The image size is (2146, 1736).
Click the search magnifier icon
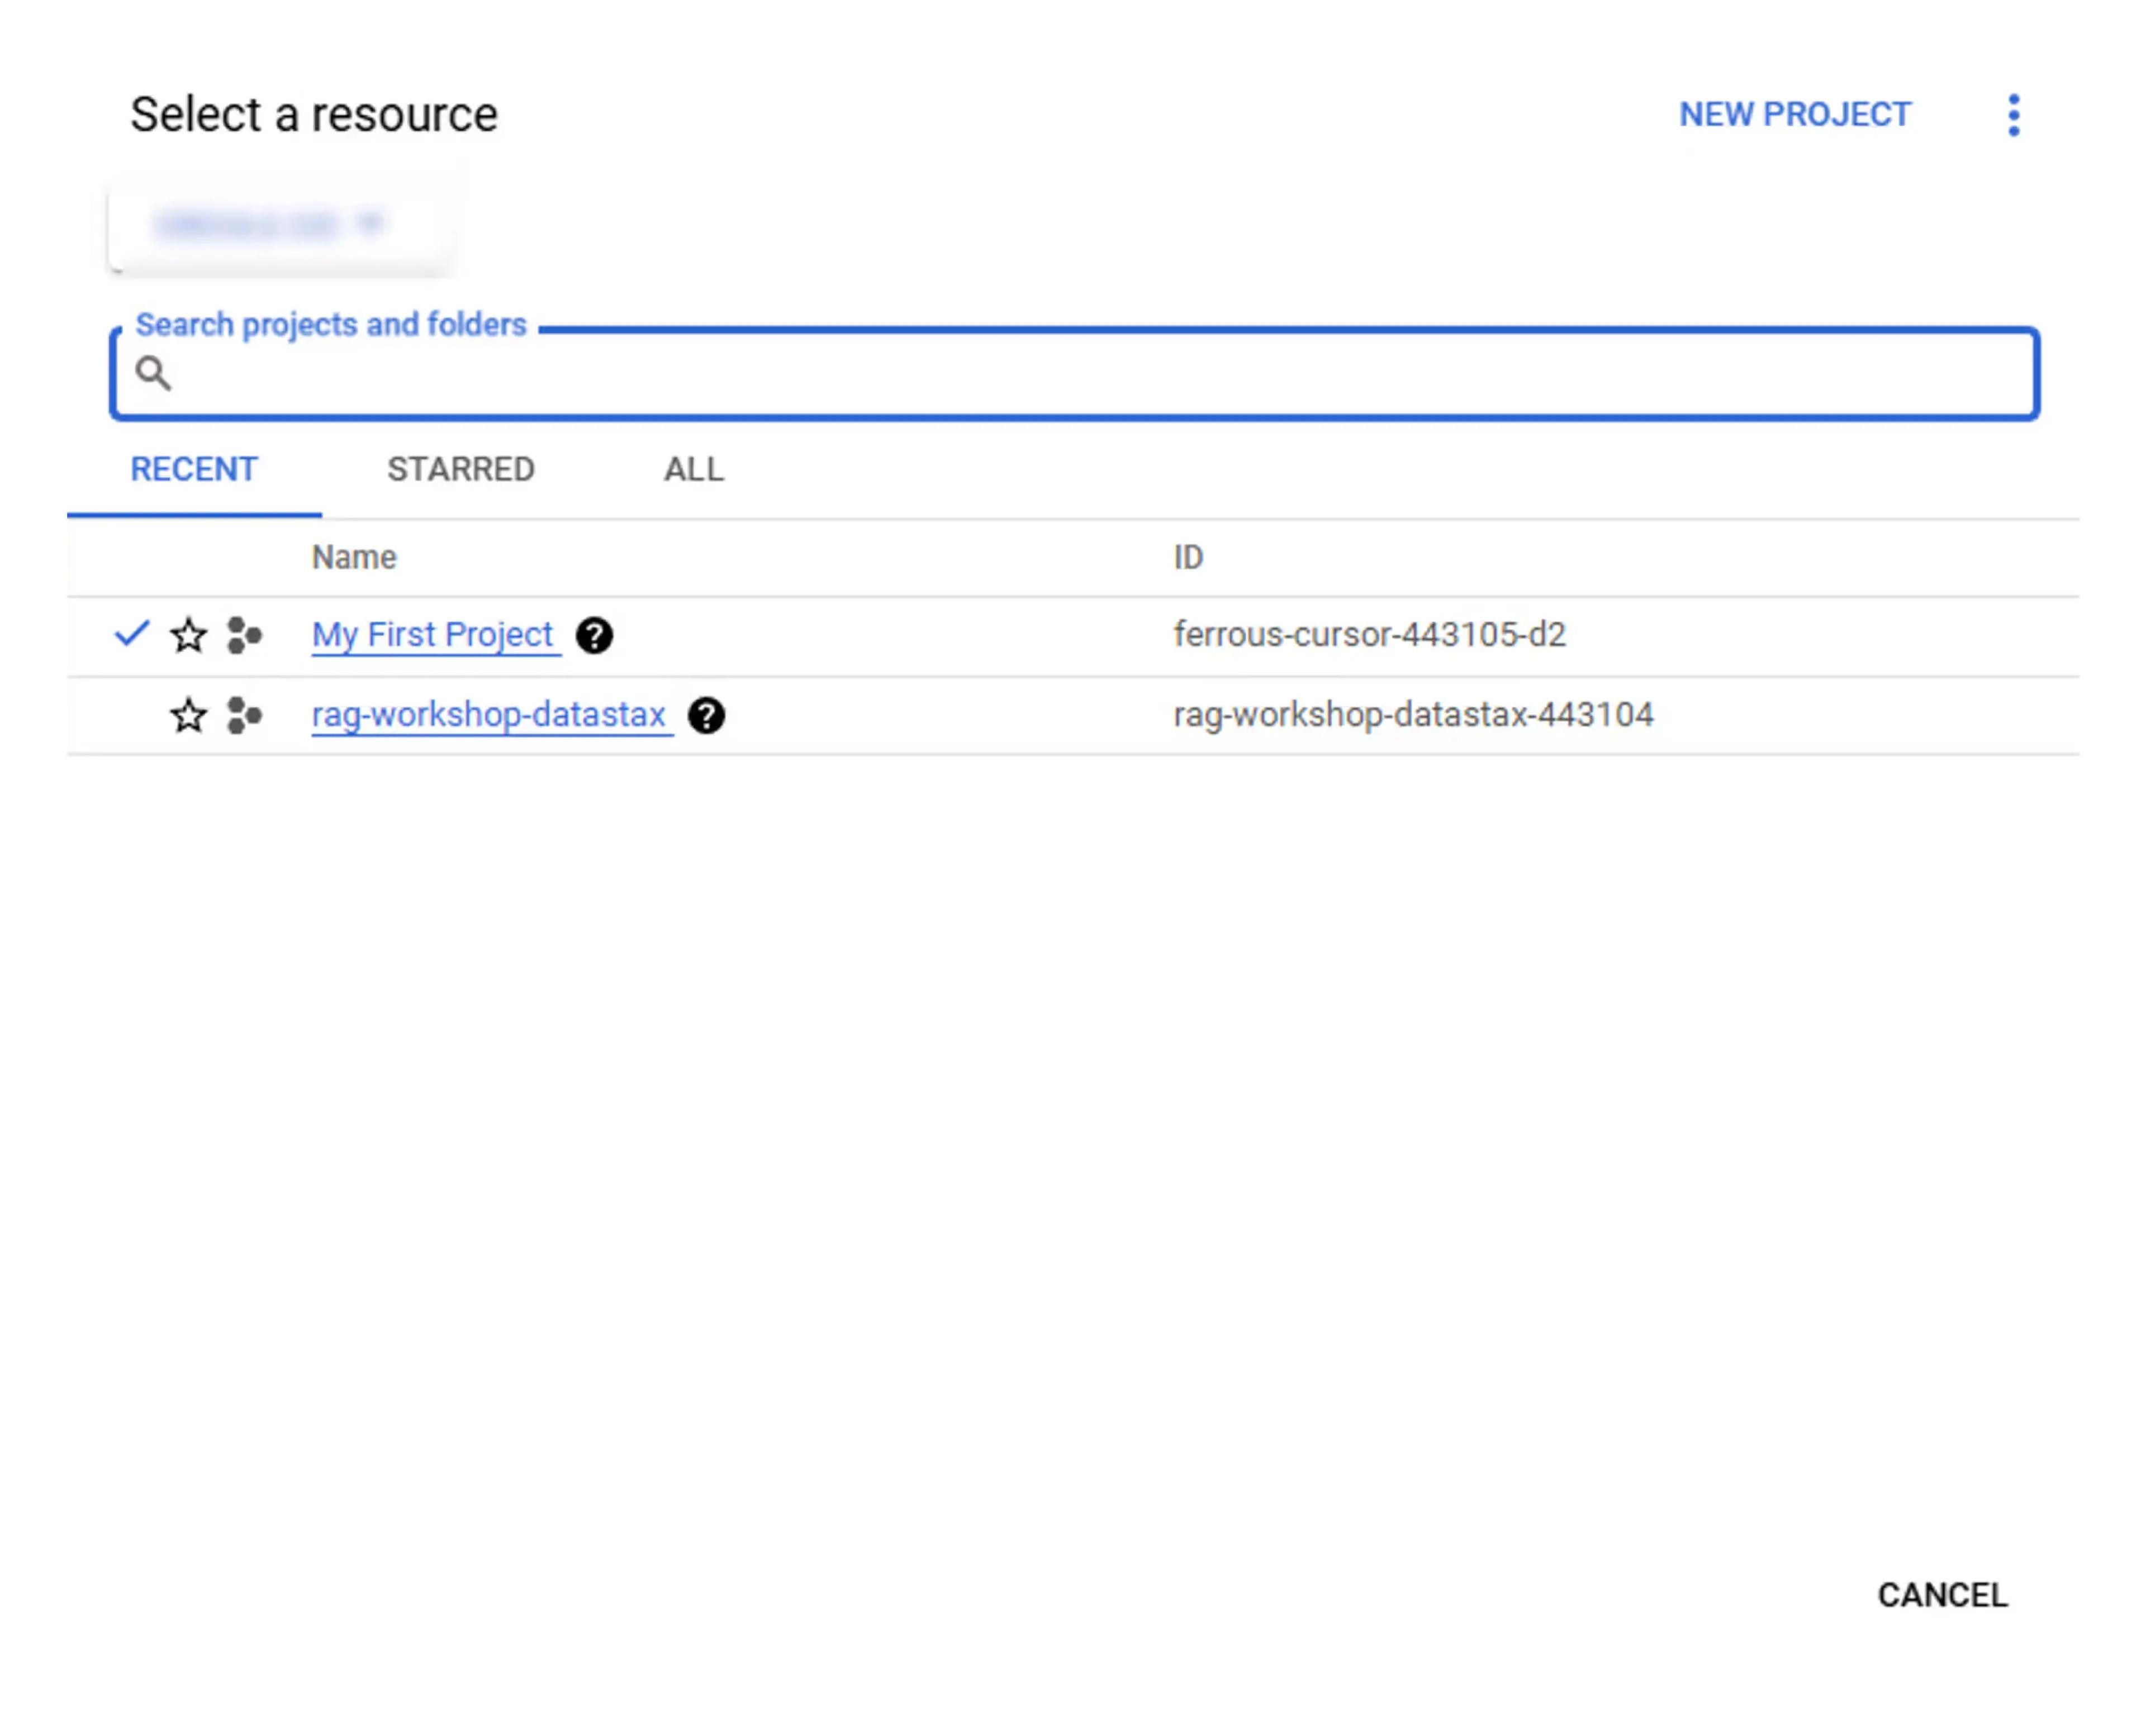[153, 374]
